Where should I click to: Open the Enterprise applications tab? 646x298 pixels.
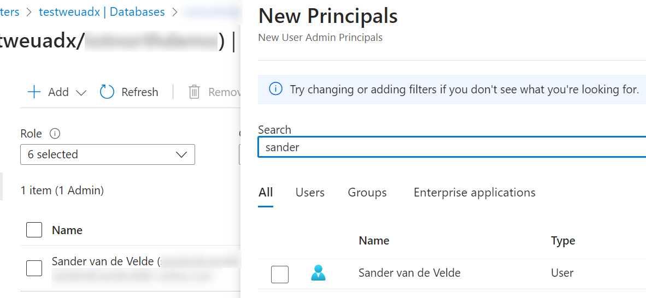(x=474, y=193)
